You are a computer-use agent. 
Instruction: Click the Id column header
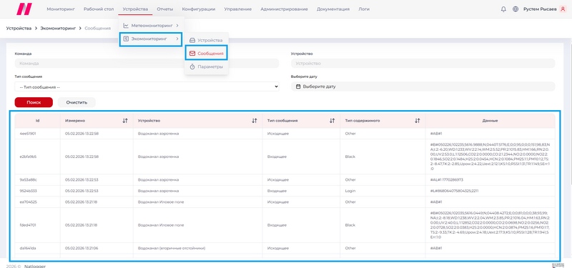38,121
